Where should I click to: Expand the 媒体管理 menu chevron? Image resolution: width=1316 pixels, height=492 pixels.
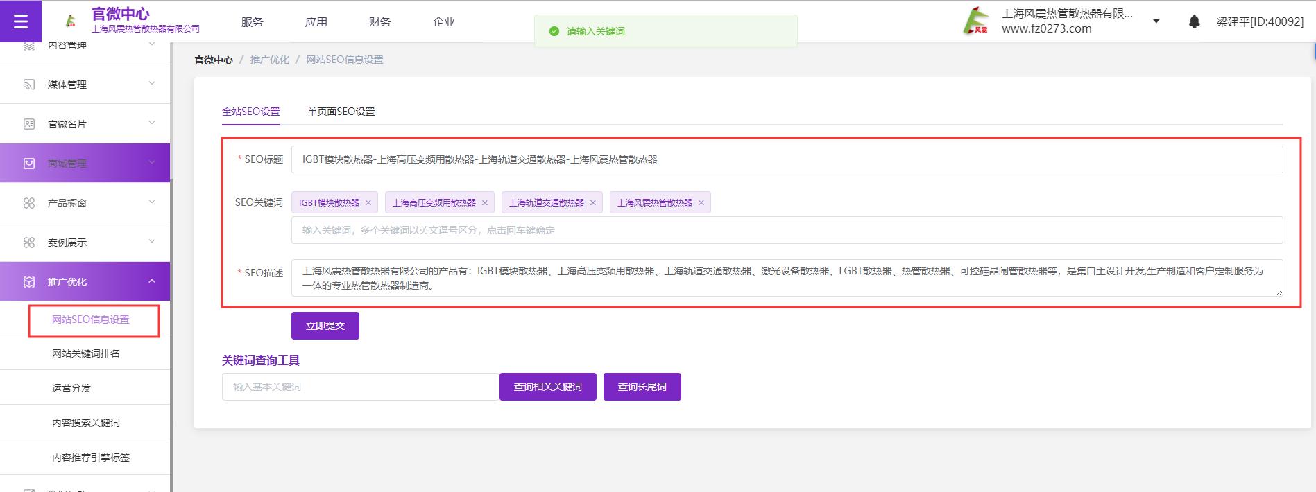point(152,84)
